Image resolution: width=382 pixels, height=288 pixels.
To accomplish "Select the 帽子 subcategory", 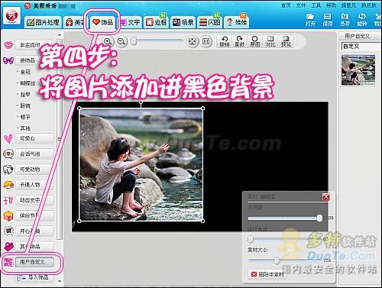I will click(25, 117).
